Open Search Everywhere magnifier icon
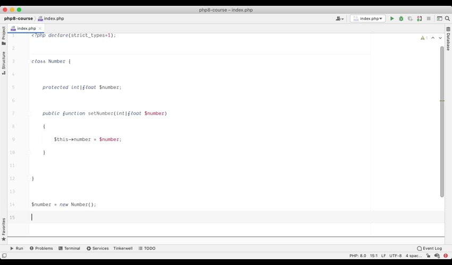Image resolution: width=452 pixels, height=265 pixels. pos(447,19)
